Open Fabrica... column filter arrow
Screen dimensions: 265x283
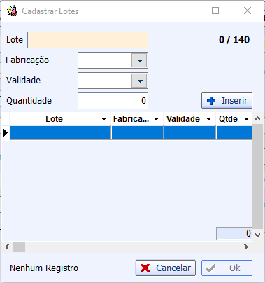(156, 119)
